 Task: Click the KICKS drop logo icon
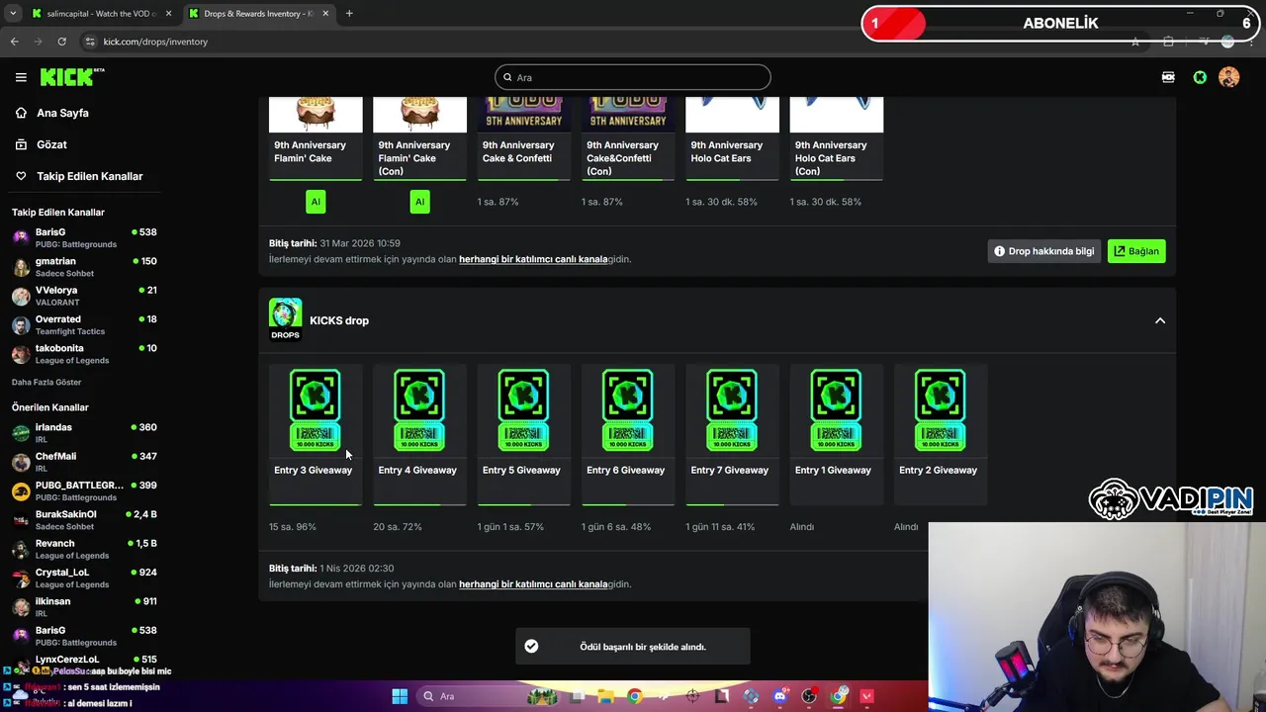[285, 318]
